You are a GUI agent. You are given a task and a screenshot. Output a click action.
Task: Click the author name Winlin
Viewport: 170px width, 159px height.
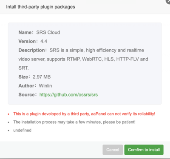coord(45,85)
